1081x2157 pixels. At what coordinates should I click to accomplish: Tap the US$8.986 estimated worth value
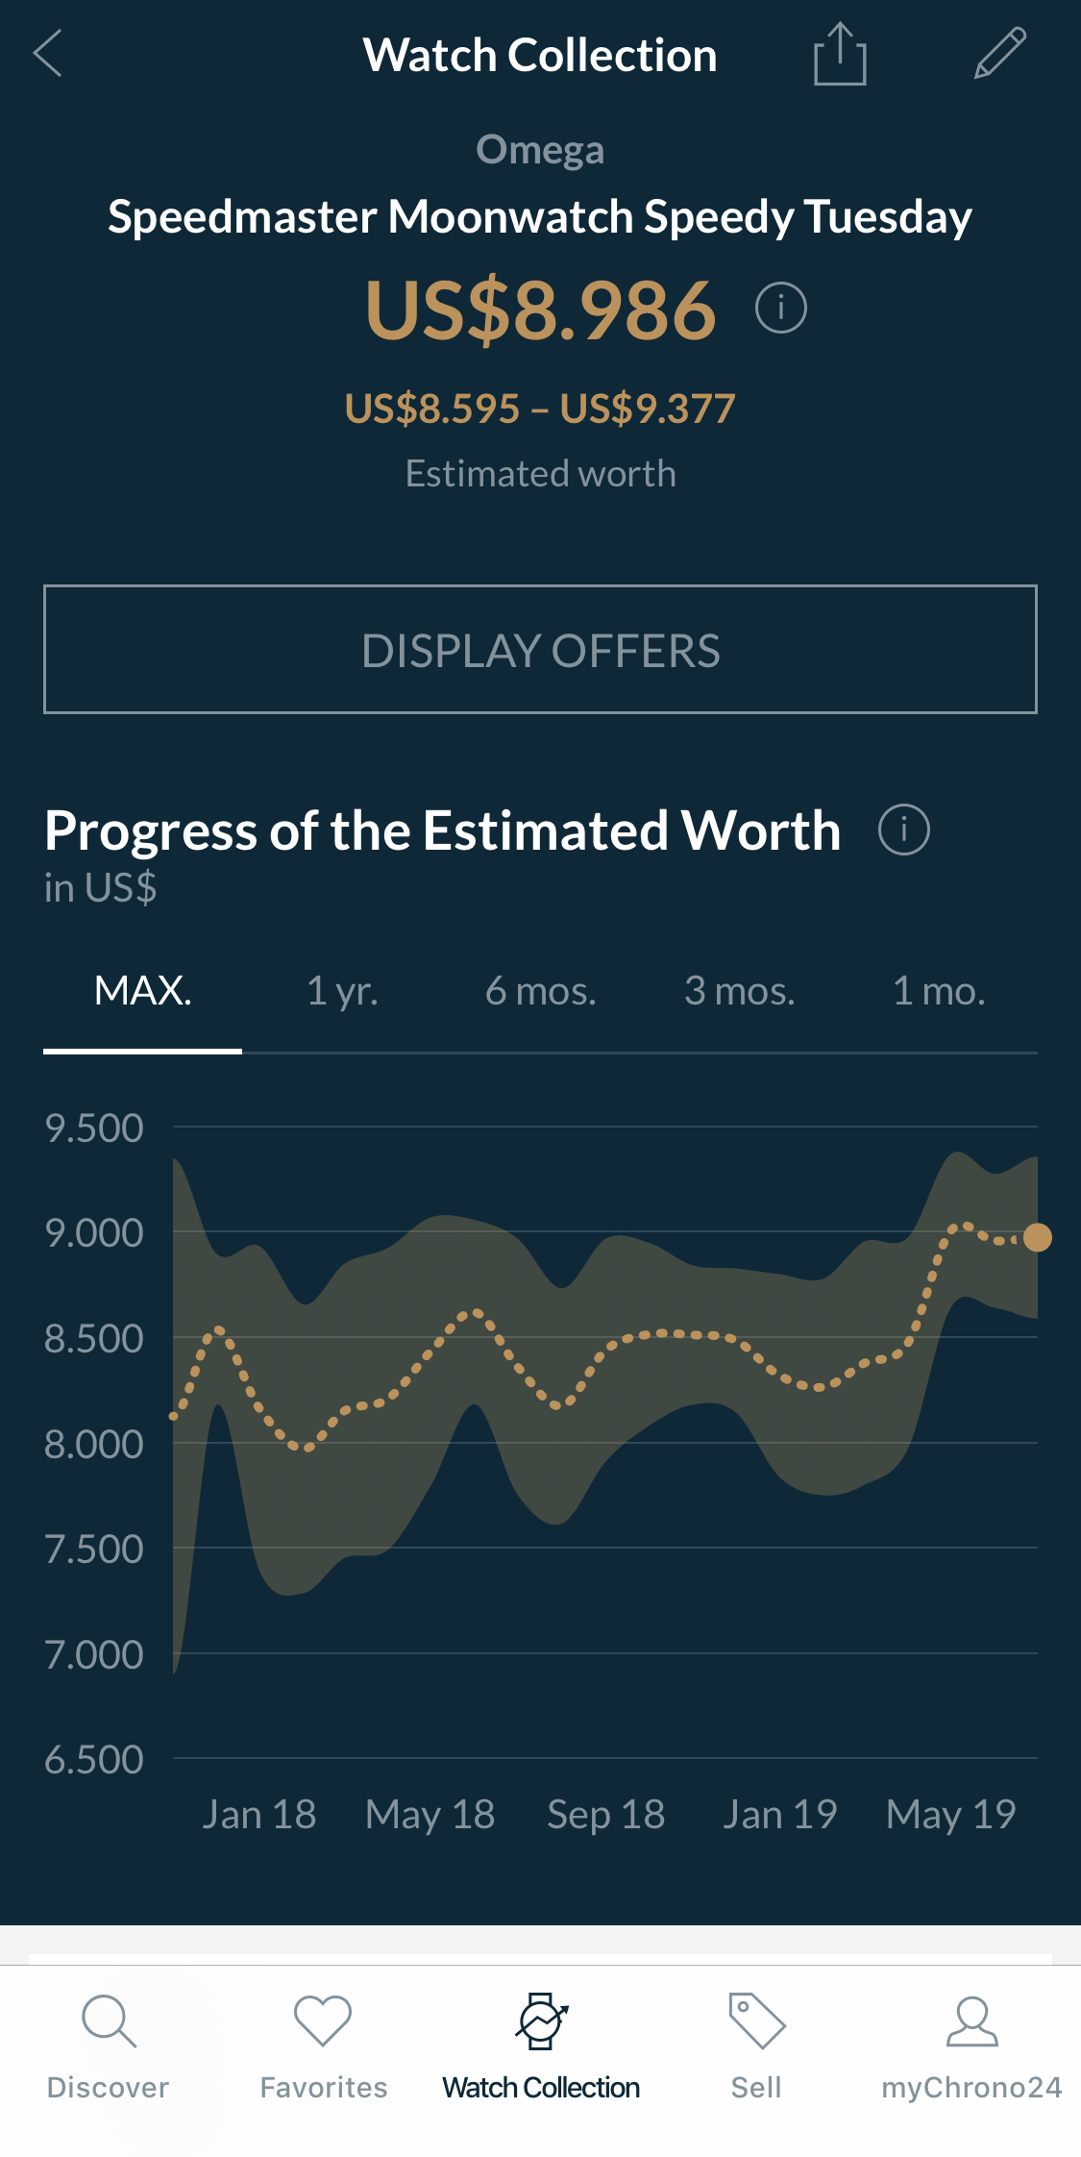point(540,310)
